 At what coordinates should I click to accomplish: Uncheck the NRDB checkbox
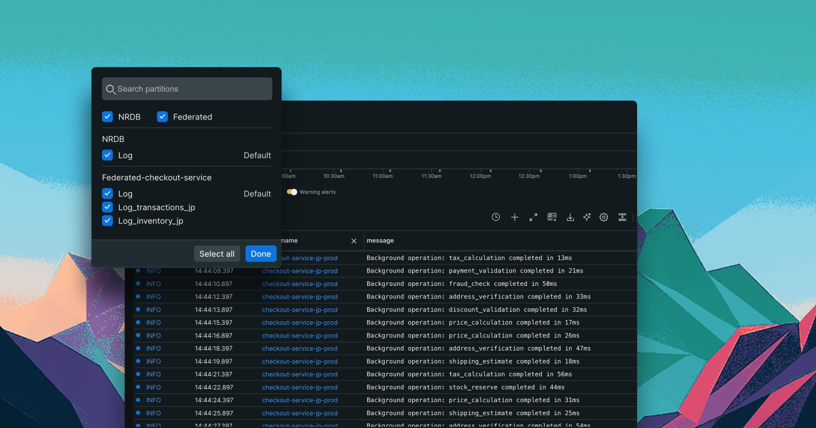[107, 116]
